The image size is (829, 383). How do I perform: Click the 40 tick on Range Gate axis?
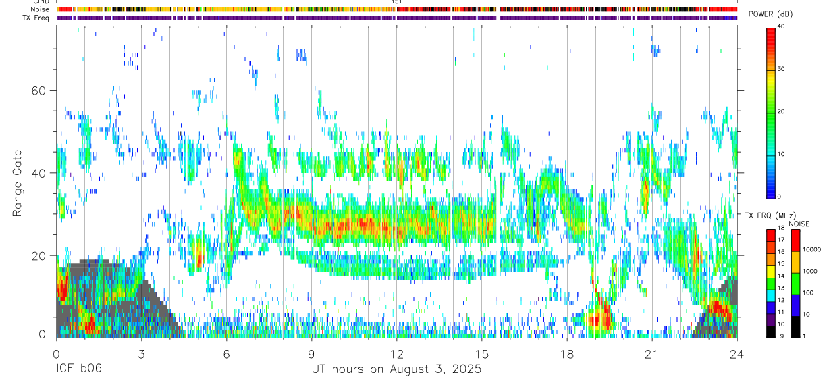(x=38, y=173)
